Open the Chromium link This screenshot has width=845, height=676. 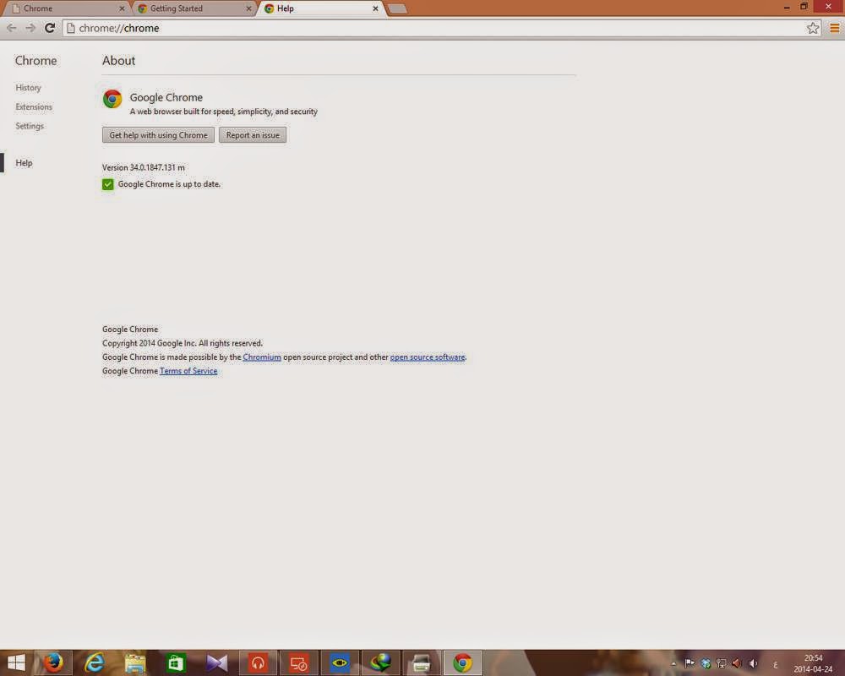pyautogui.click(x=262, y=357)
